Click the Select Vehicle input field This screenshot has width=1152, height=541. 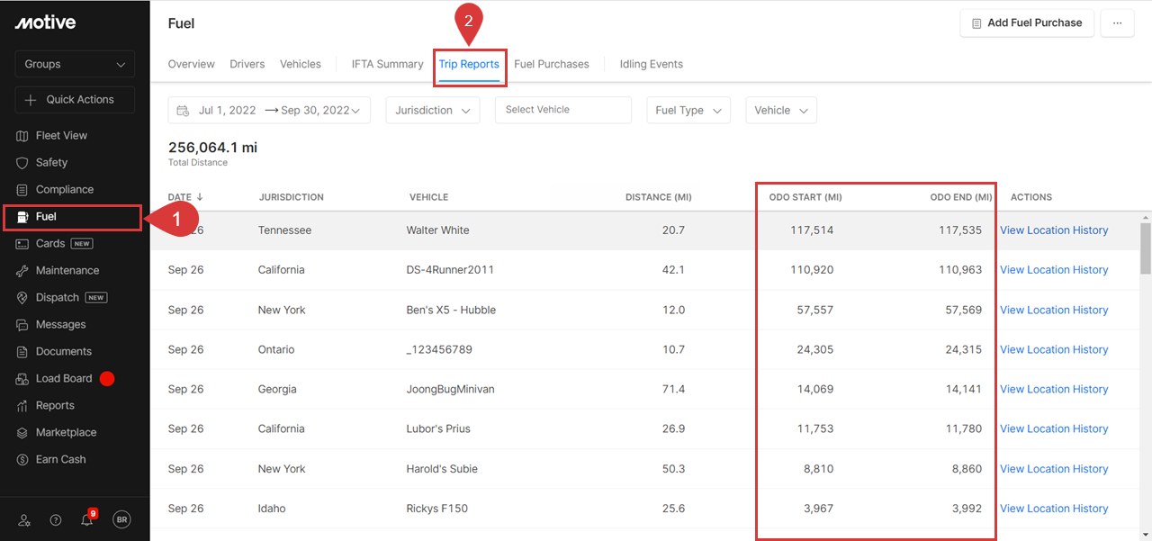[563, 110]
